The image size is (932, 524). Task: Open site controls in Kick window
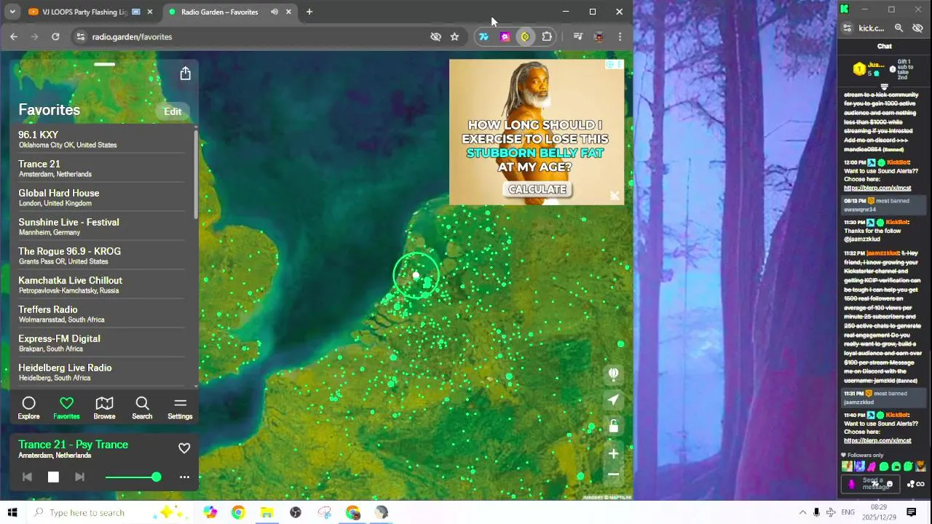pyautogui.click(x=847, y=28)
